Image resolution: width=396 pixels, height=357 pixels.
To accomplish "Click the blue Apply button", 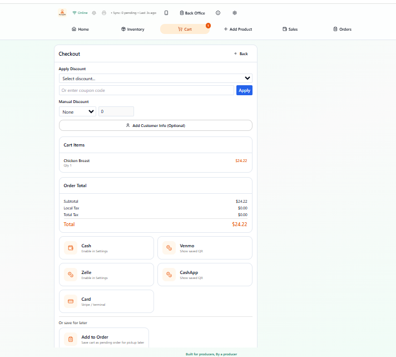I will click(244, 90).
